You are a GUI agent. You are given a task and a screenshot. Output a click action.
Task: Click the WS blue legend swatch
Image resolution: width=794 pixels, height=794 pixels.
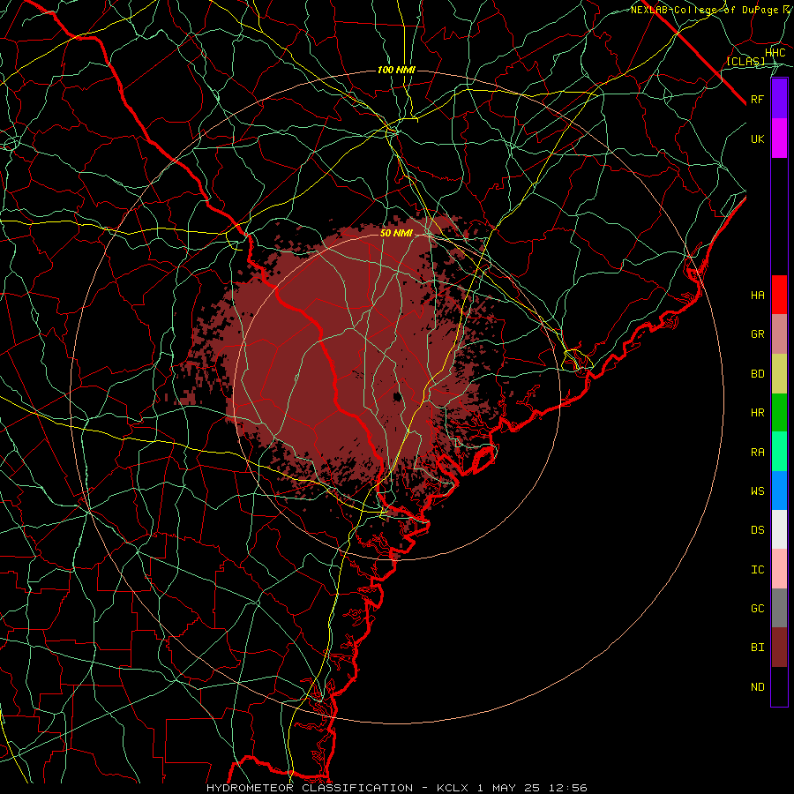[779, 491]
